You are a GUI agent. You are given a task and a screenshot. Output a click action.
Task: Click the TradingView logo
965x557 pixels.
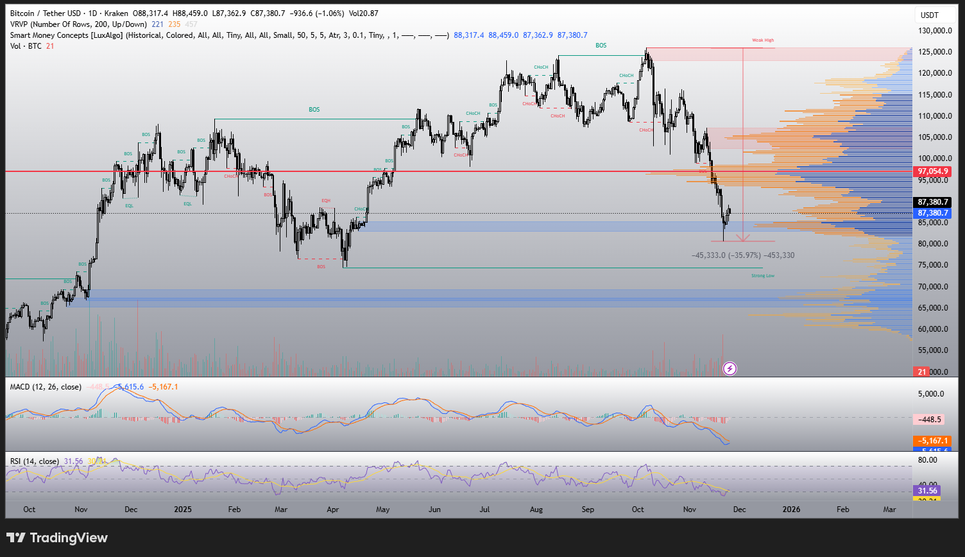click(57, 538)
